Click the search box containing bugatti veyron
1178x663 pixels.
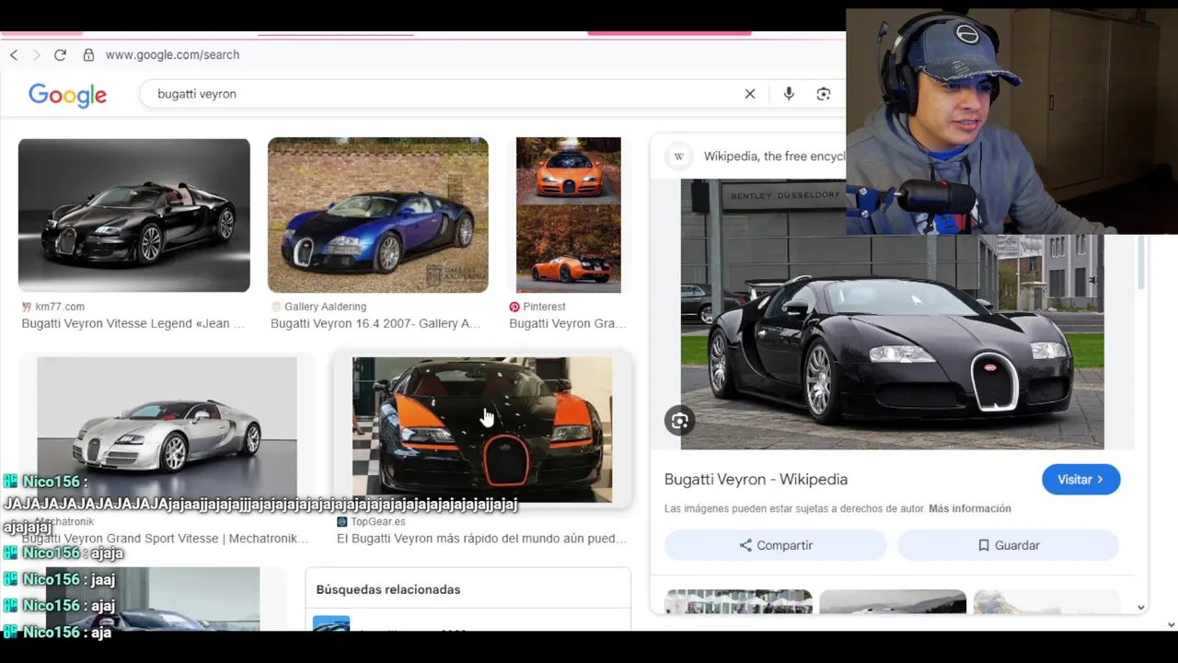(442, 94)
